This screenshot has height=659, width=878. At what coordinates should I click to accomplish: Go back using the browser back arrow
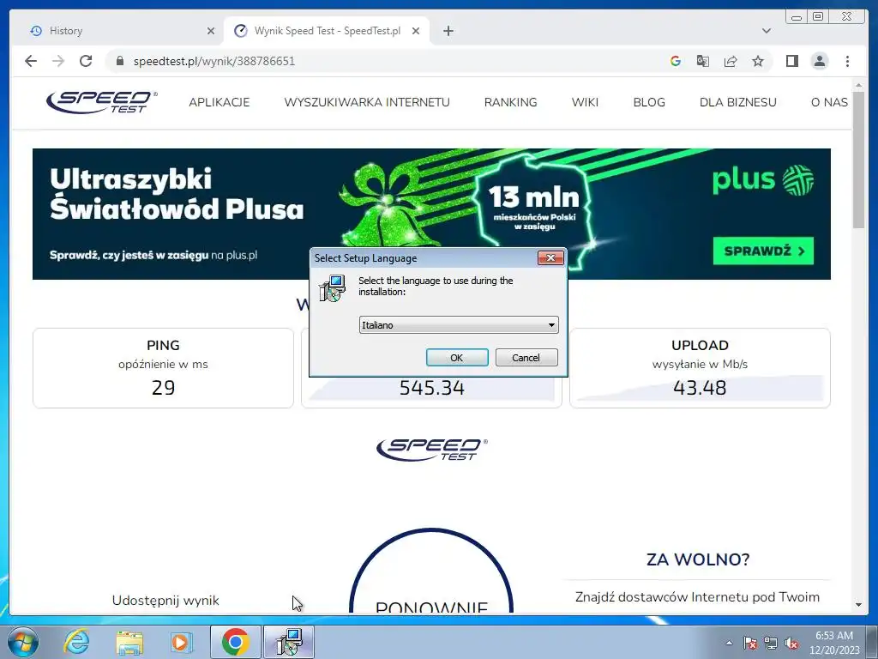(x=31, y=61)
